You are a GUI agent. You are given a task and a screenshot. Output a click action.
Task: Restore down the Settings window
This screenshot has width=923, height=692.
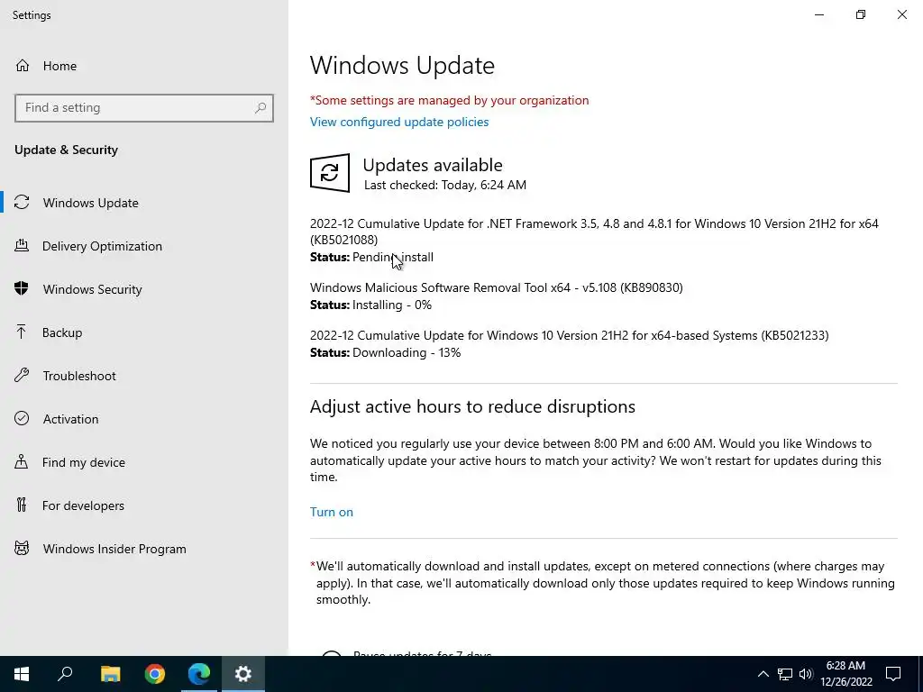861,14
